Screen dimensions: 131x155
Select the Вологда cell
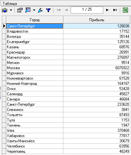coord(35,37)
